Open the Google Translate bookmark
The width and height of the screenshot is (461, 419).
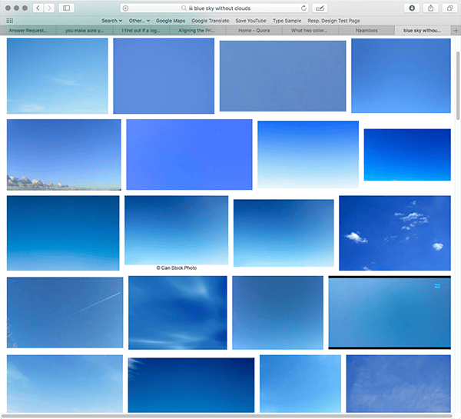211,21
